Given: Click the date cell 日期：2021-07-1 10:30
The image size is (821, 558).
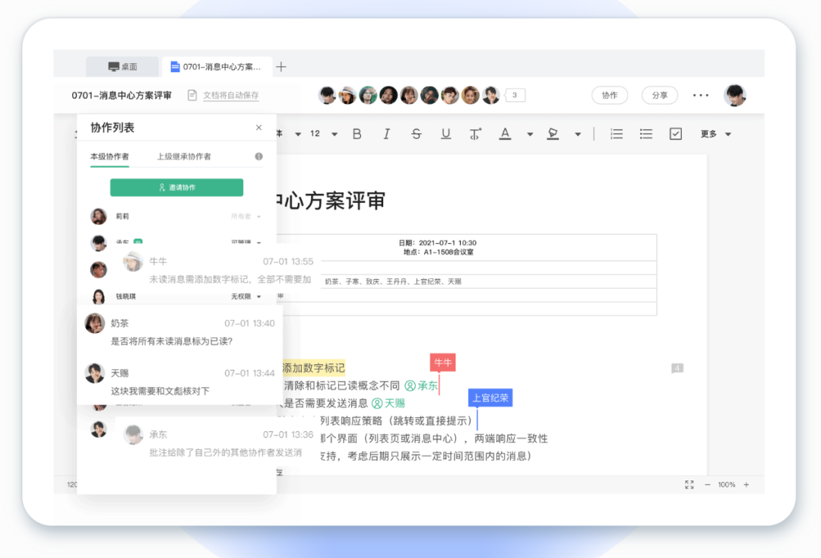Looking at the screenshot, I should (x=437, y=243).
